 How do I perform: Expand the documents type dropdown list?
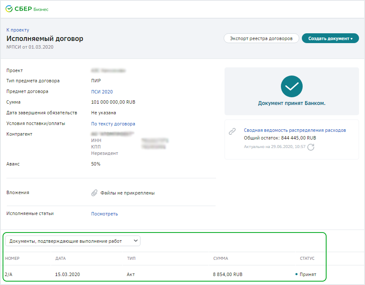[x=73, y=241]
